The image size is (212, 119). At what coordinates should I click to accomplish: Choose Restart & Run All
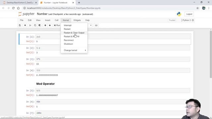74,36
